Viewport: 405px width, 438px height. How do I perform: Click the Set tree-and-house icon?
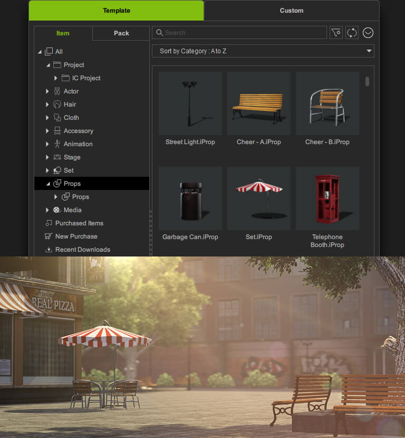click(x=57, y=170)
